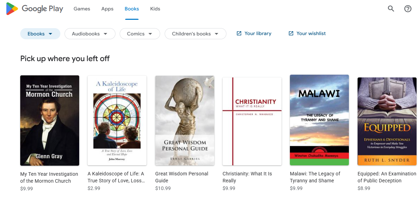This screenshot has width=419, height=199.
Task: Click the $8.99 price under Equipped
Action: pos(364,188)
